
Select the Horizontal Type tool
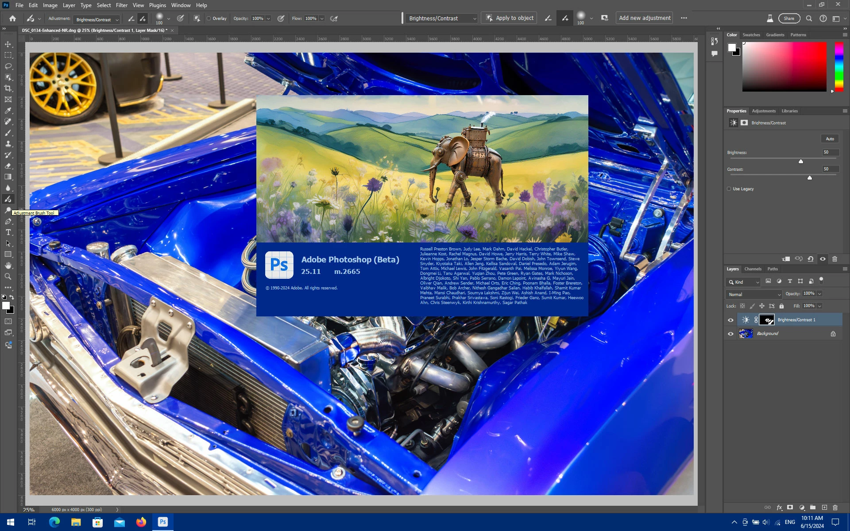coord(8,232)
